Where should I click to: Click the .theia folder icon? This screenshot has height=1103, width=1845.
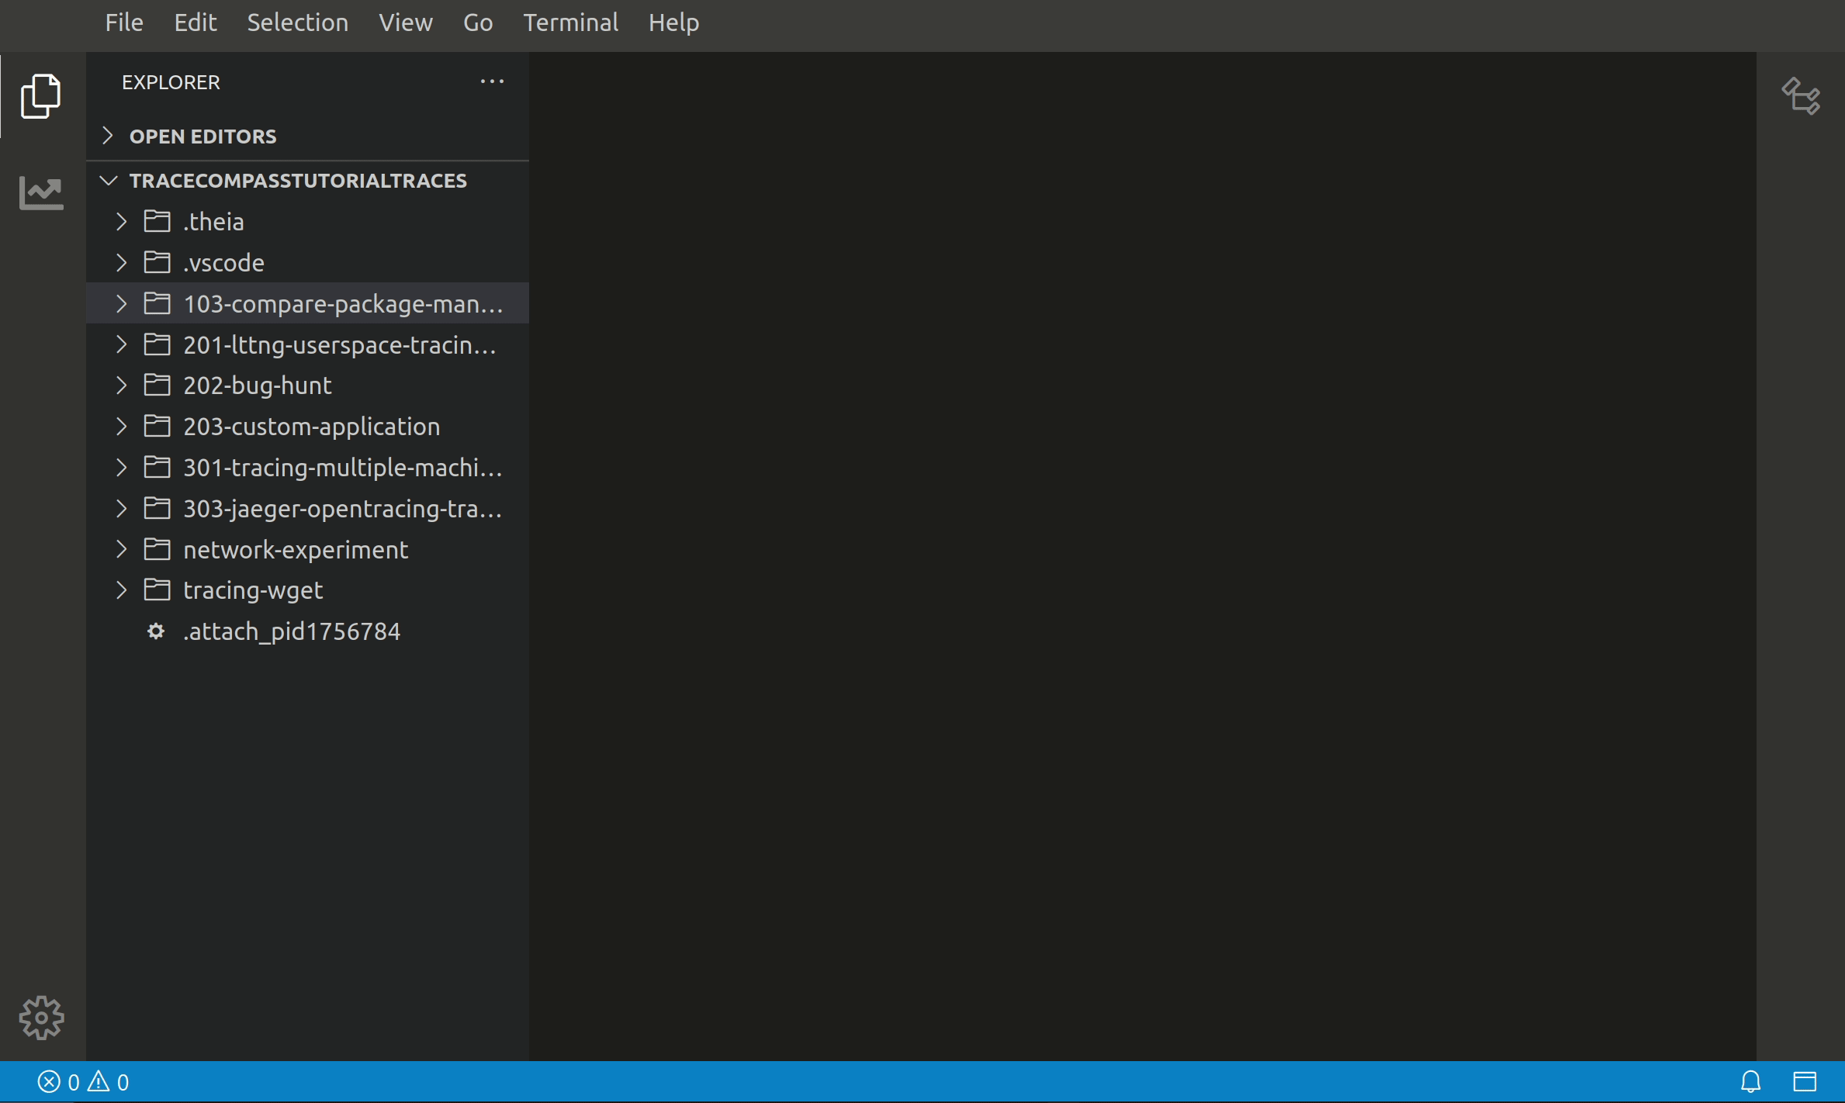[157, 221]
